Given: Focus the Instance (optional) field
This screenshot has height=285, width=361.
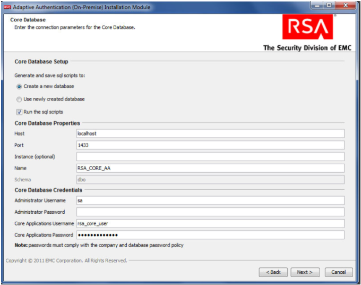Looking at the screenshot, I should pos(210,156).
